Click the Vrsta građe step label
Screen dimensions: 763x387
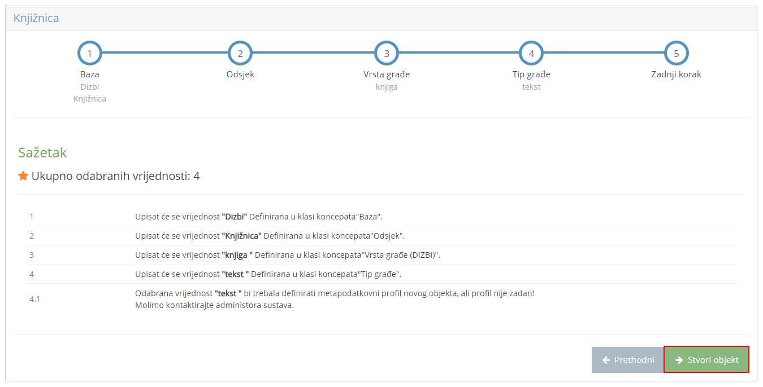coord(387,74)
